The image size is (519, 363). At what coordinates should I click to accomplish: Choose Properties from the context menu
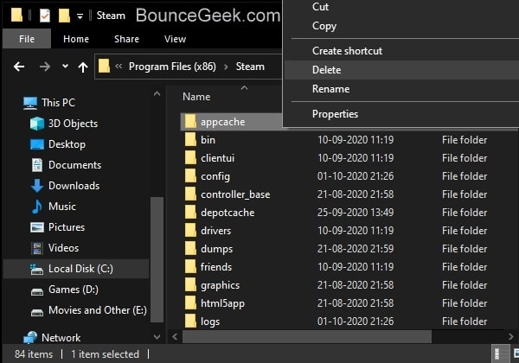pos(401,114)
